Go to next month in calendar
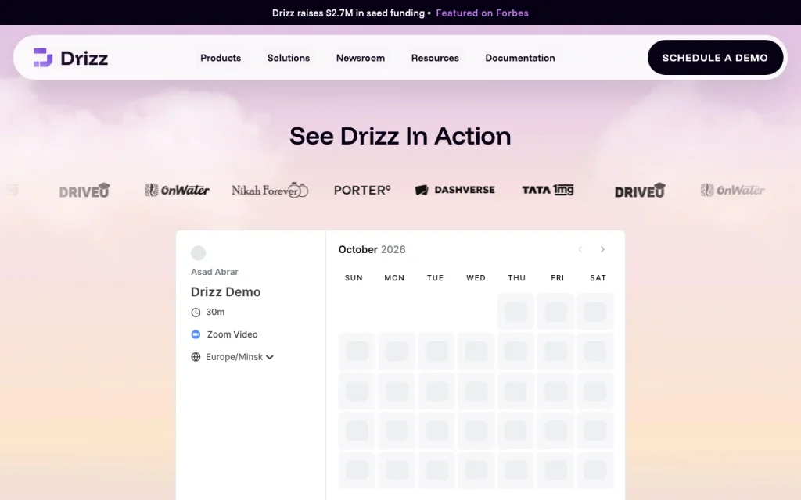 (602, 249)
